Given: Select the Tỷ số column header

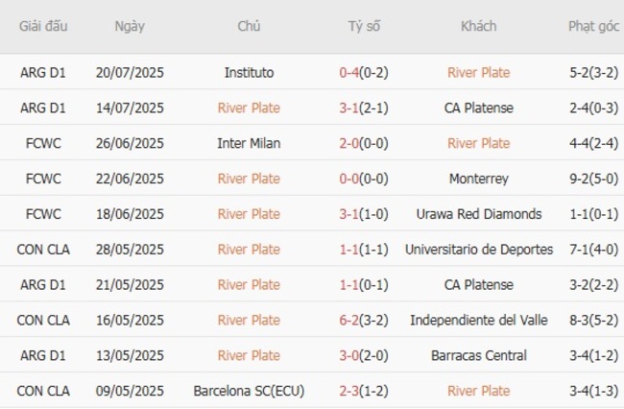Looking at the screenshot, I should point(364,26).
